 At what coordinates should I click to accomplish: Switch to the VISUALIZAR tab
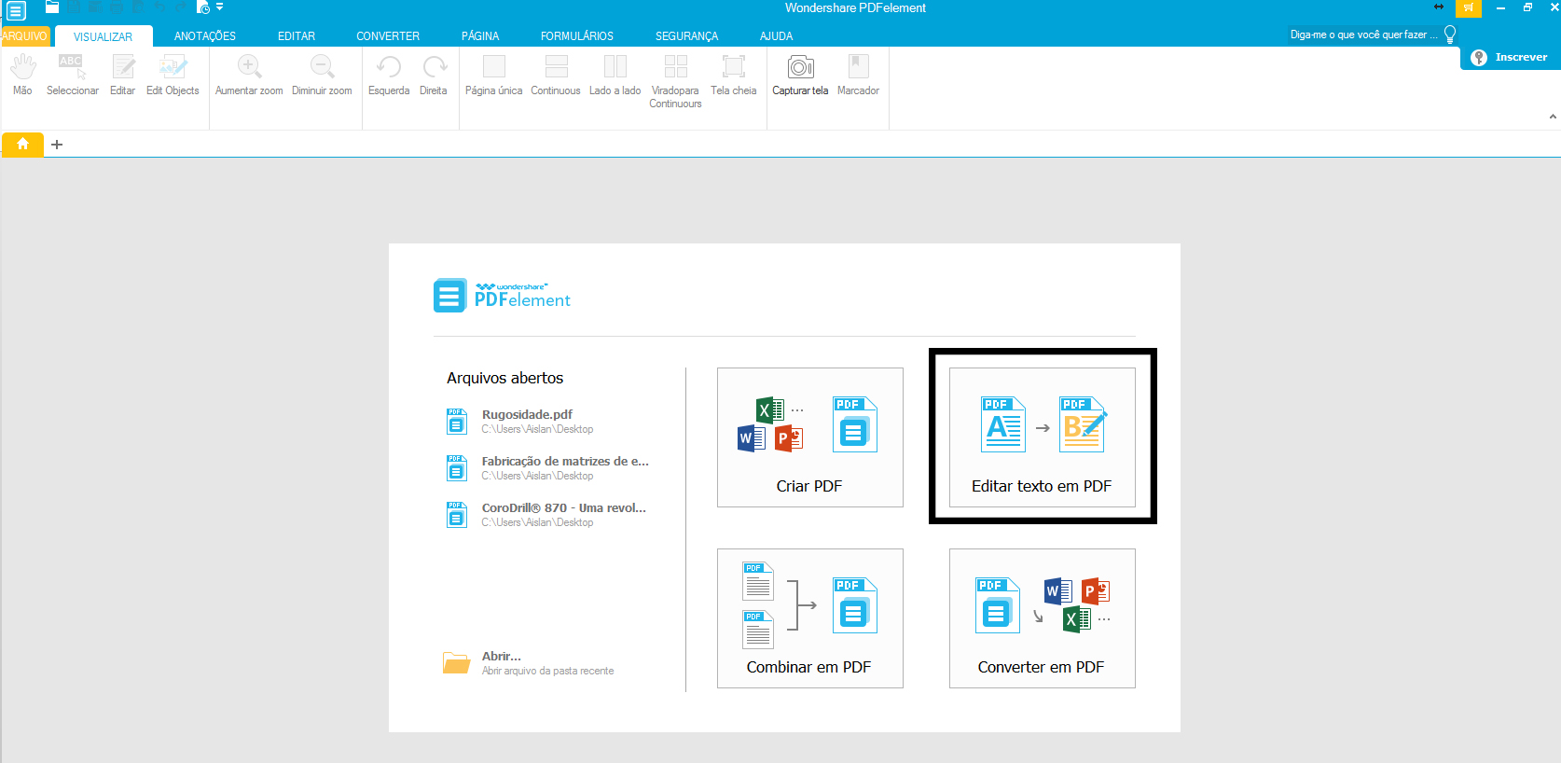(x=104, y=36)
